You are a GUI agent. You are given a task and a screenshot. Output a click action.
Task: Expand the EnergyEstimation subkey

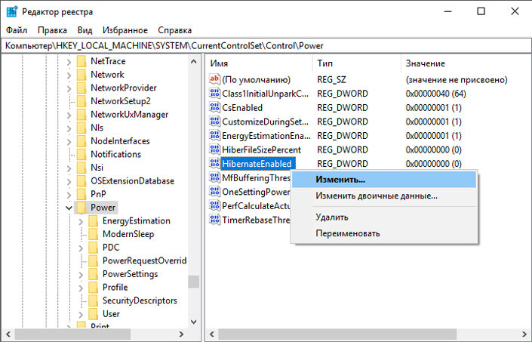[81, 221]
